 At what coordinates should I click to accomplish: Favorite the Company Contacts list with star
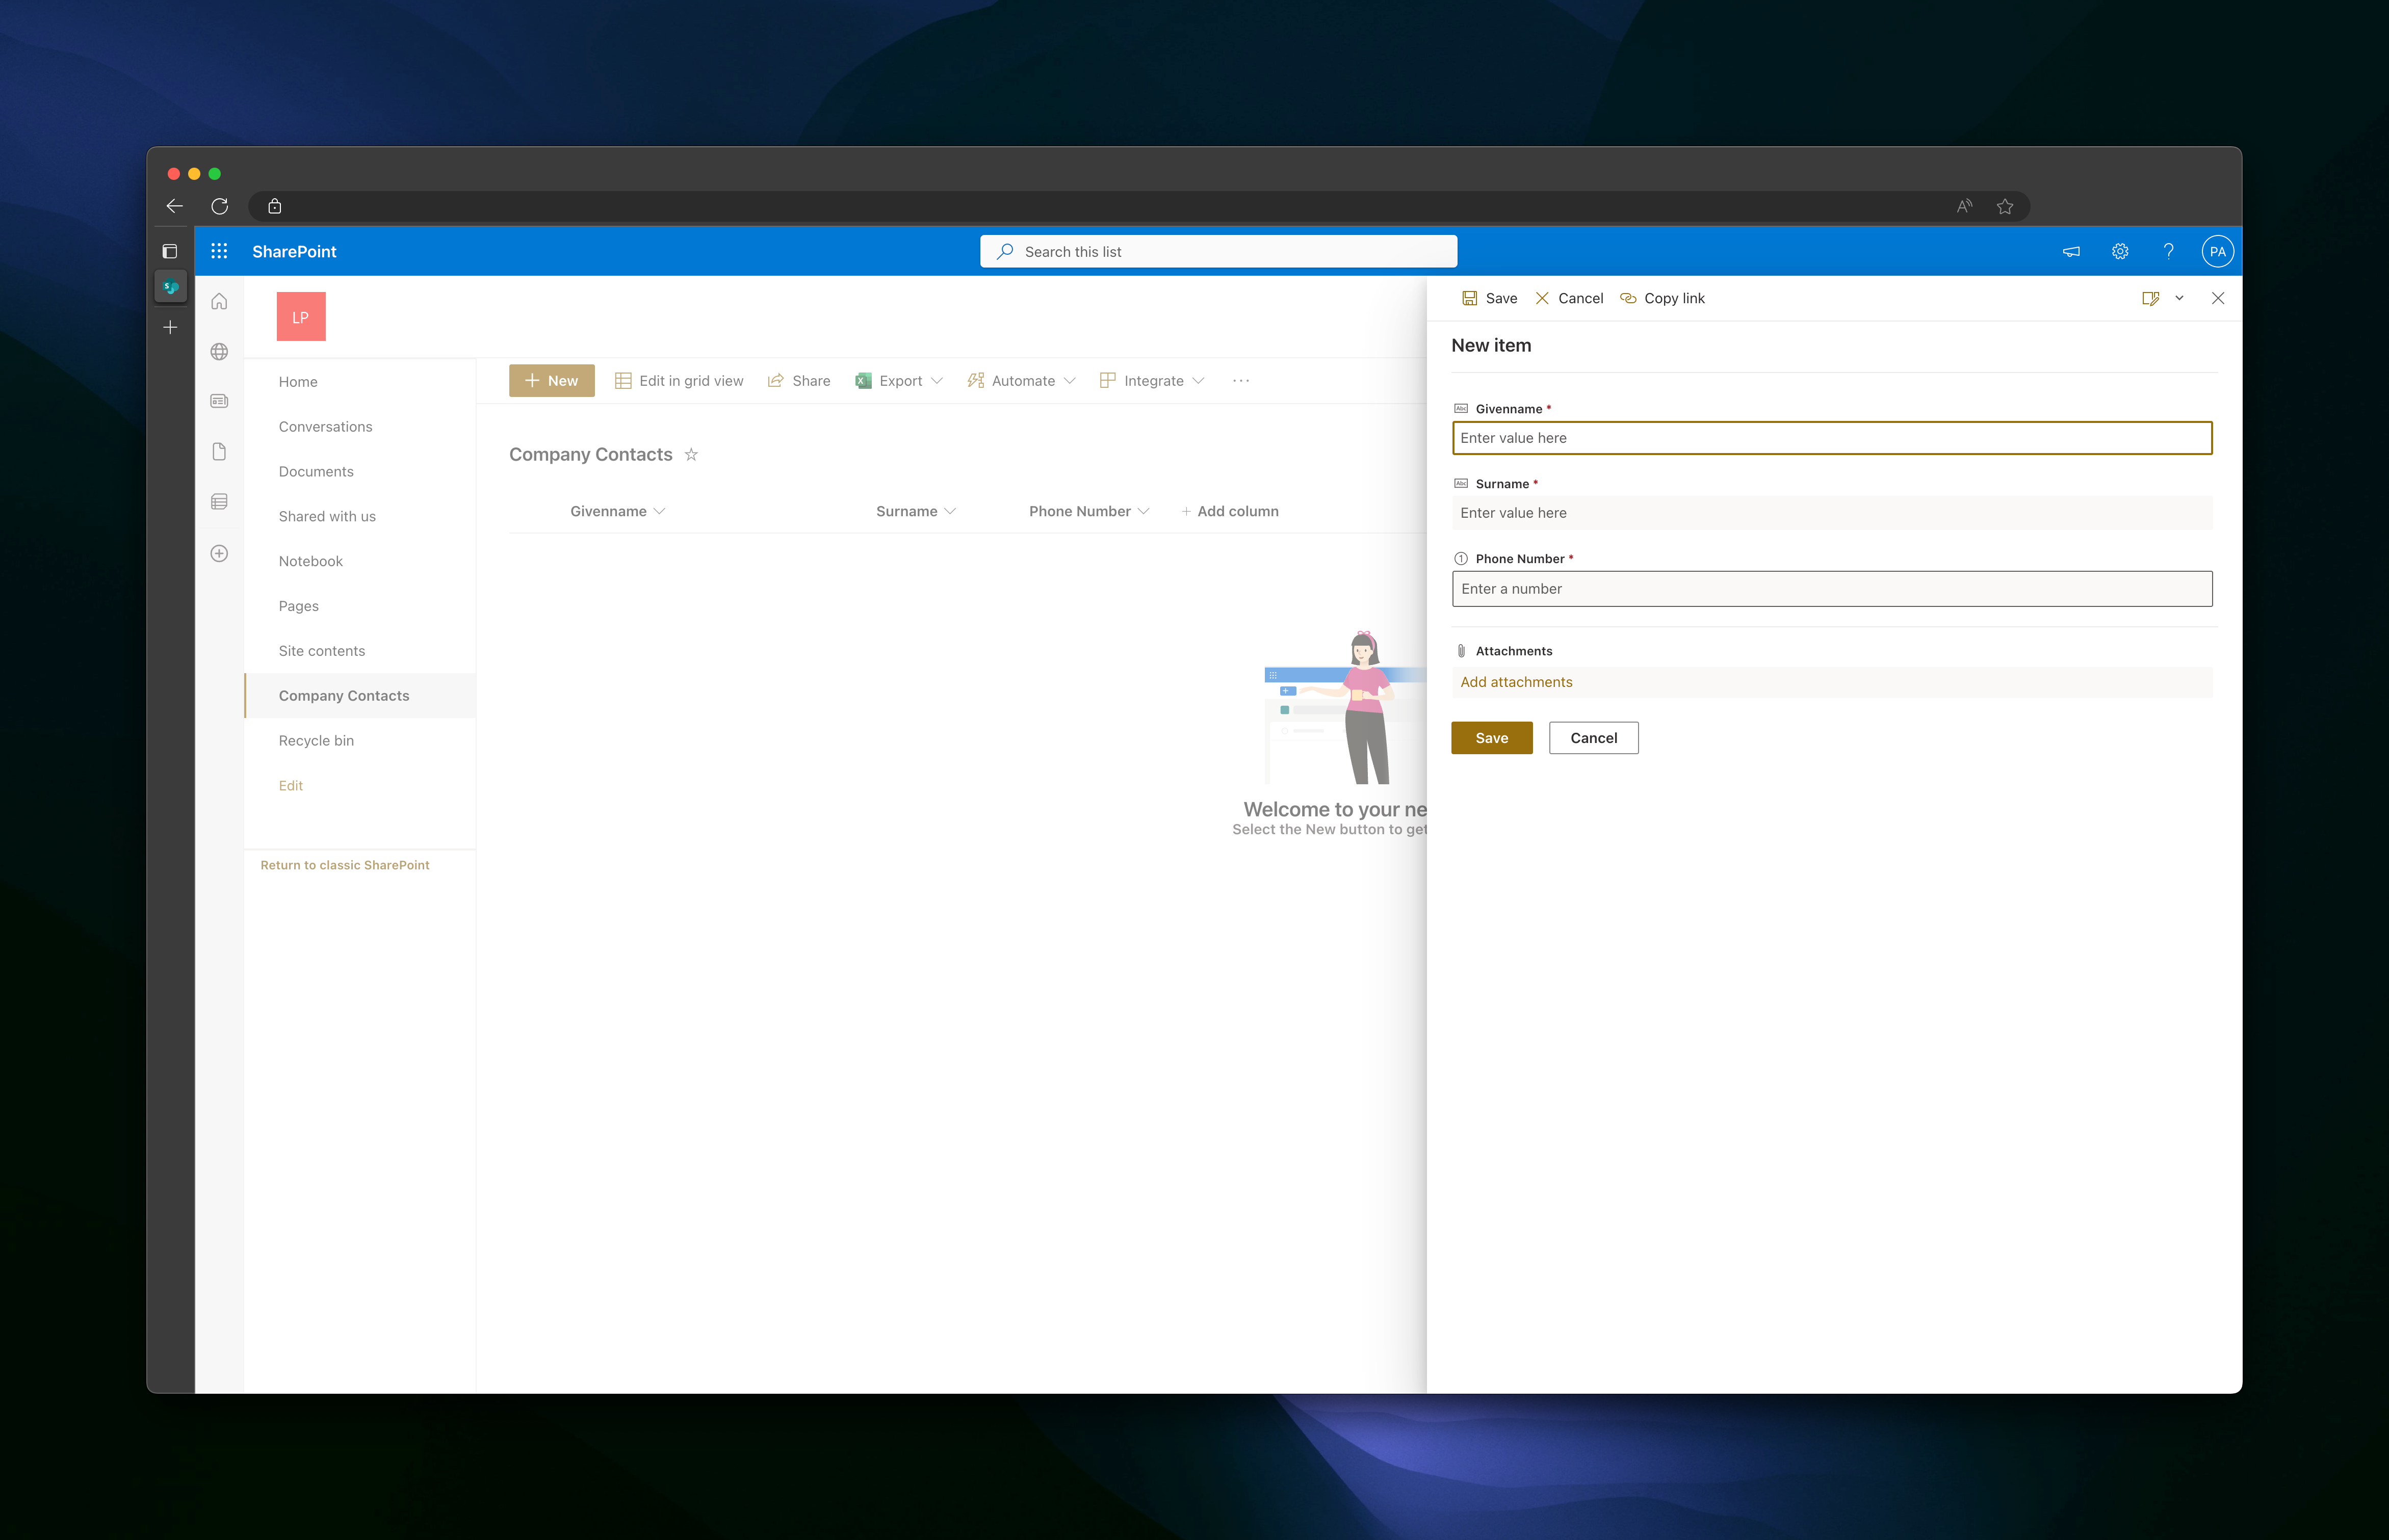click(691, 454)
